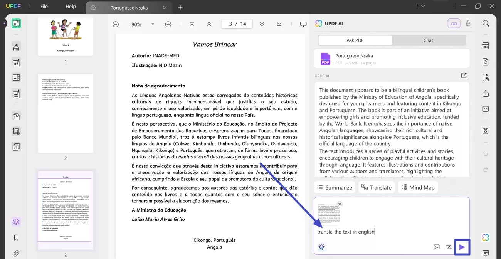Screen dimensions: 501x259
Task: Toggle the UPDF AI panel icon
Action: pos(486,237)
